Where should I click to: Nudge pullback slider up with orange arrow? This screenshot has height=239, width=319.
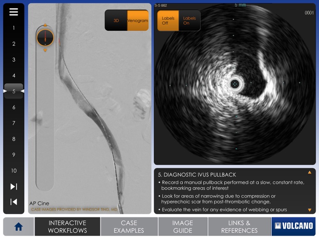click(45, 25)
